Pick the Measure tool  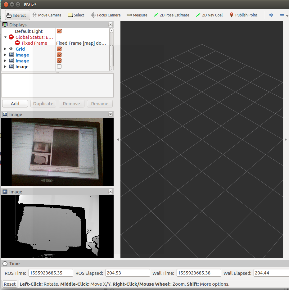tap(137, 15)
